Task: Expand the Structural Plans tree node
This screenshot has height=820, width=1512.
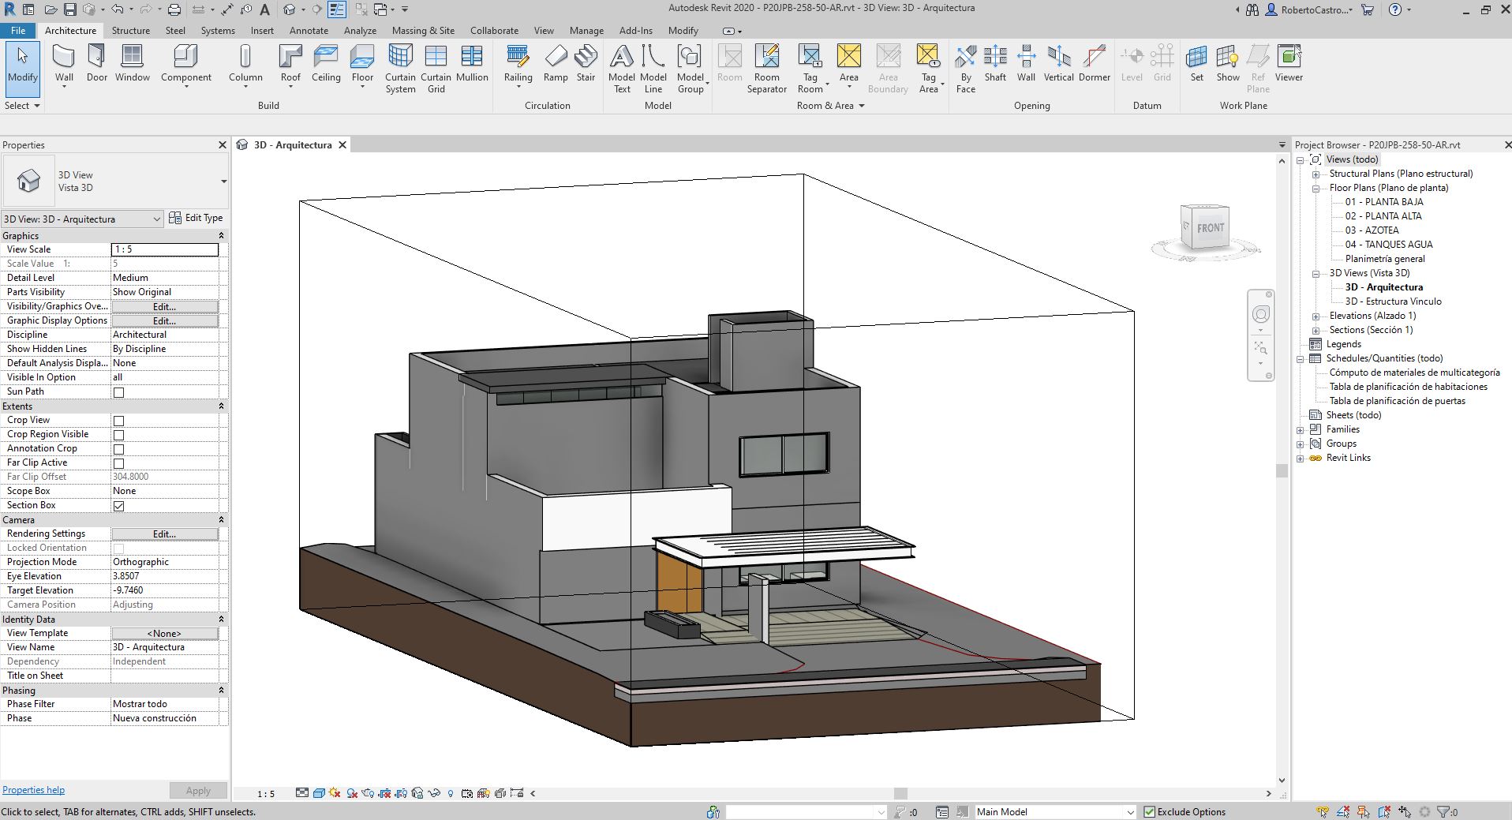Action: tap(1316, 174)
